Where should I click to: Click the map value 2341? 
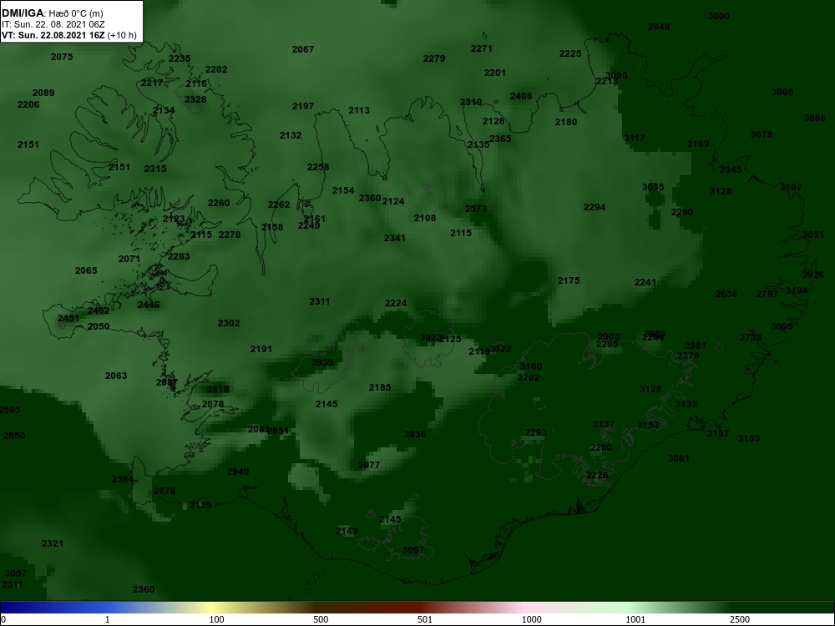click(395, 238)
